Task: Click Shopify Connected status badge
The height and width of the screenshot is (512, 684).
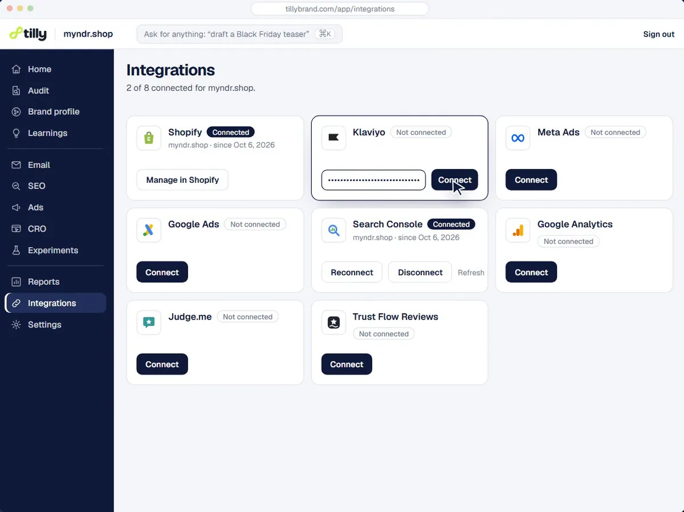Action: coord(231,132)
